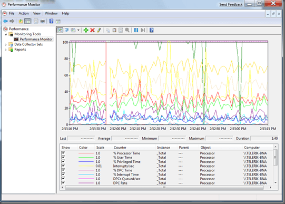
Task: Select Data Collector Sets in the tree
Action: pyautogui.click(x=28, y=44)
